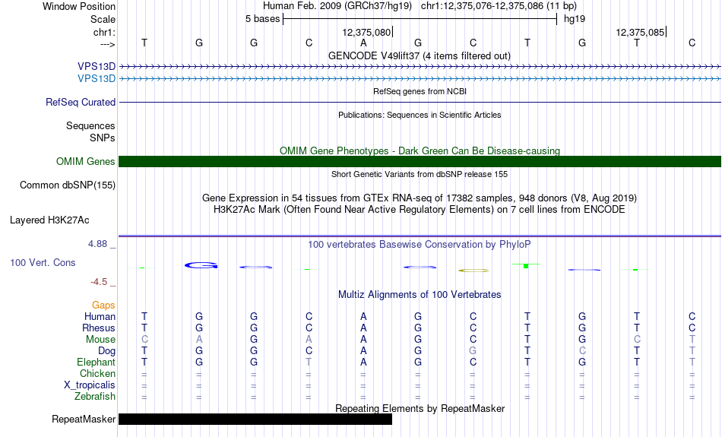Image resolution: width=722 pixels, height=437 pixels.
Task: Click position marker 12,375,085
Action: [640, 32]
